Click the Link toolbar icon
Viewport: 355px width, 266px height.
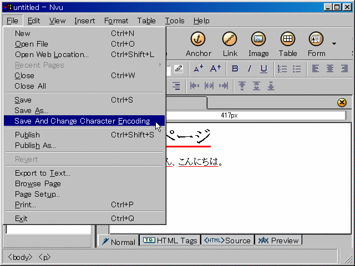pos(230,39)
